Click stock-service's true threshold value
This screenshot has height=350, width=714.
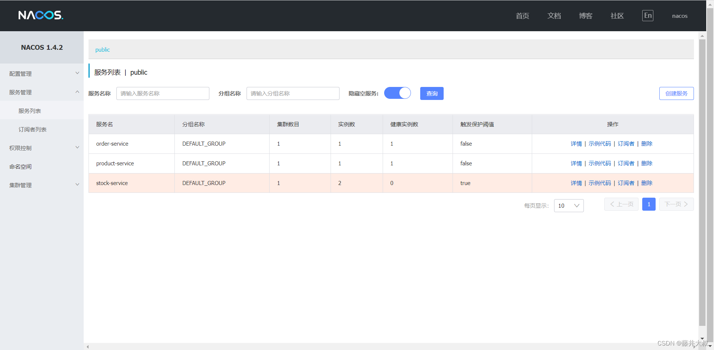pyautogui.click(x=465, y=183)
